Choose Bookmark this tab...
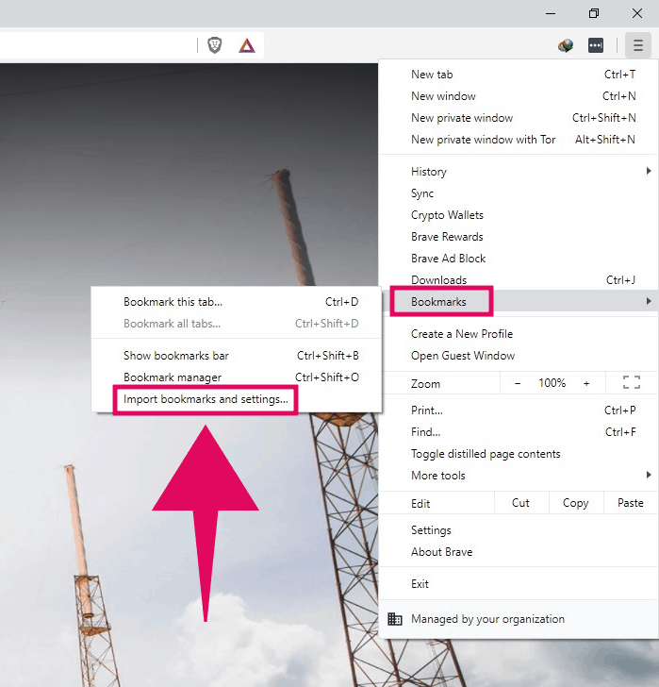The image size is (659, 687). pyautogui.click(x=237, y=302)
